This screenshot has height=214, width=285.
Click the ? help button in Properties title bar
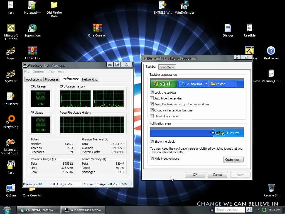tap(237, 57)
